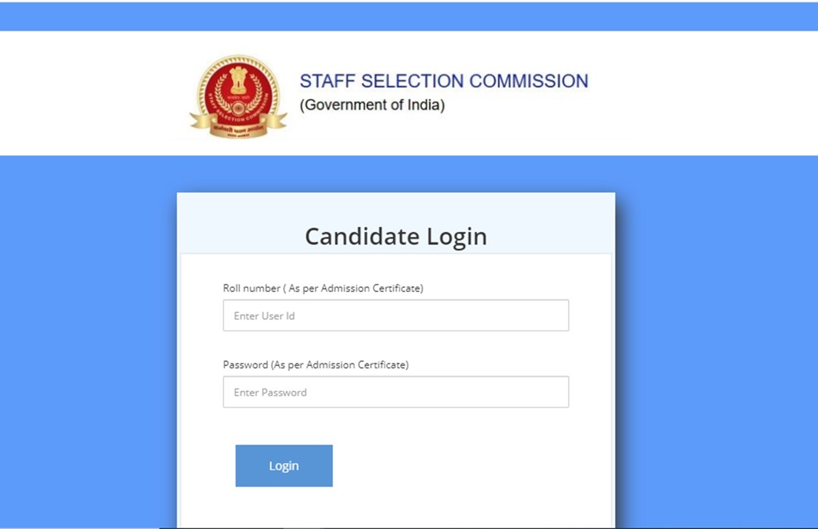Click the STAFF SELECTION COMMISSION heading text

pyautogui.click(x=444, y=81)
